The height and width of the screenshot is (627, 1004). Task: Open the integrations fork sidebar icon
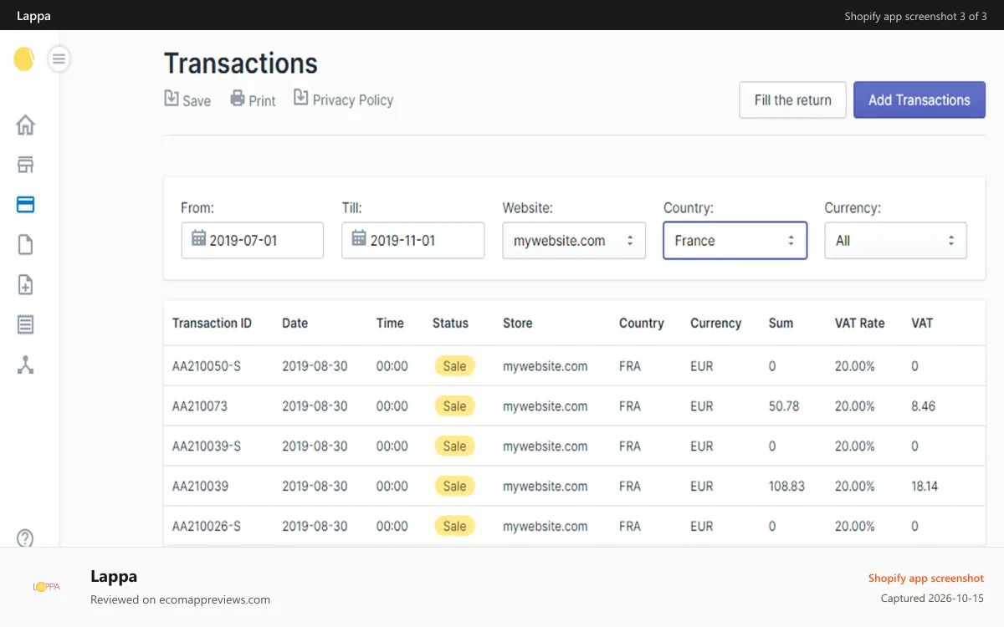pos(26,364)
